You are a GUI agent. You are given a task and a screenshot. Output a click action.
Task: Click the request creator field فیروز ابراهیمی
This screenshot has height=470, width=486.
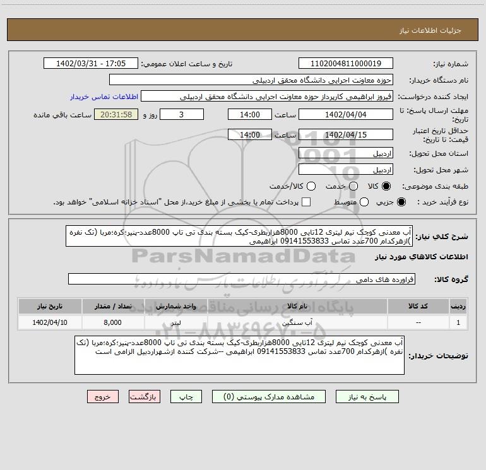267,97
